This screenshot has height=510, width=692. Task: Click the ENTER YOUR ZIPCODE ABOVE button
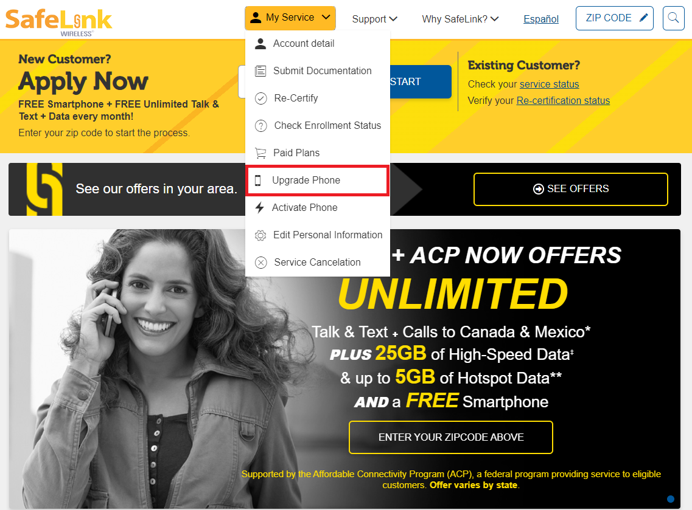[450, 437]
